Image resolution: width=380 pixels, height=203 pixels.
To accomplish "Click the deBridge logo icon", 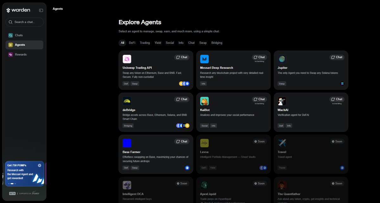I will [127, 101].
